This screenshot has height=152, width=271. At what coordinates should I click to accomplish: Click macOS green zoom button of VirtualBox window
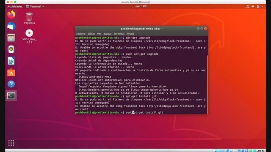tap(15, 2)
